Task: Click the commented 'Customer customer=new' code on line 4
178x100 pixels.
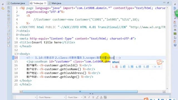Action: coord(53,19)
